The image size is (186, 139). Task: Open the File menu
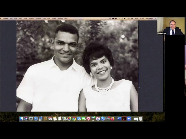[x=11, y=19]
